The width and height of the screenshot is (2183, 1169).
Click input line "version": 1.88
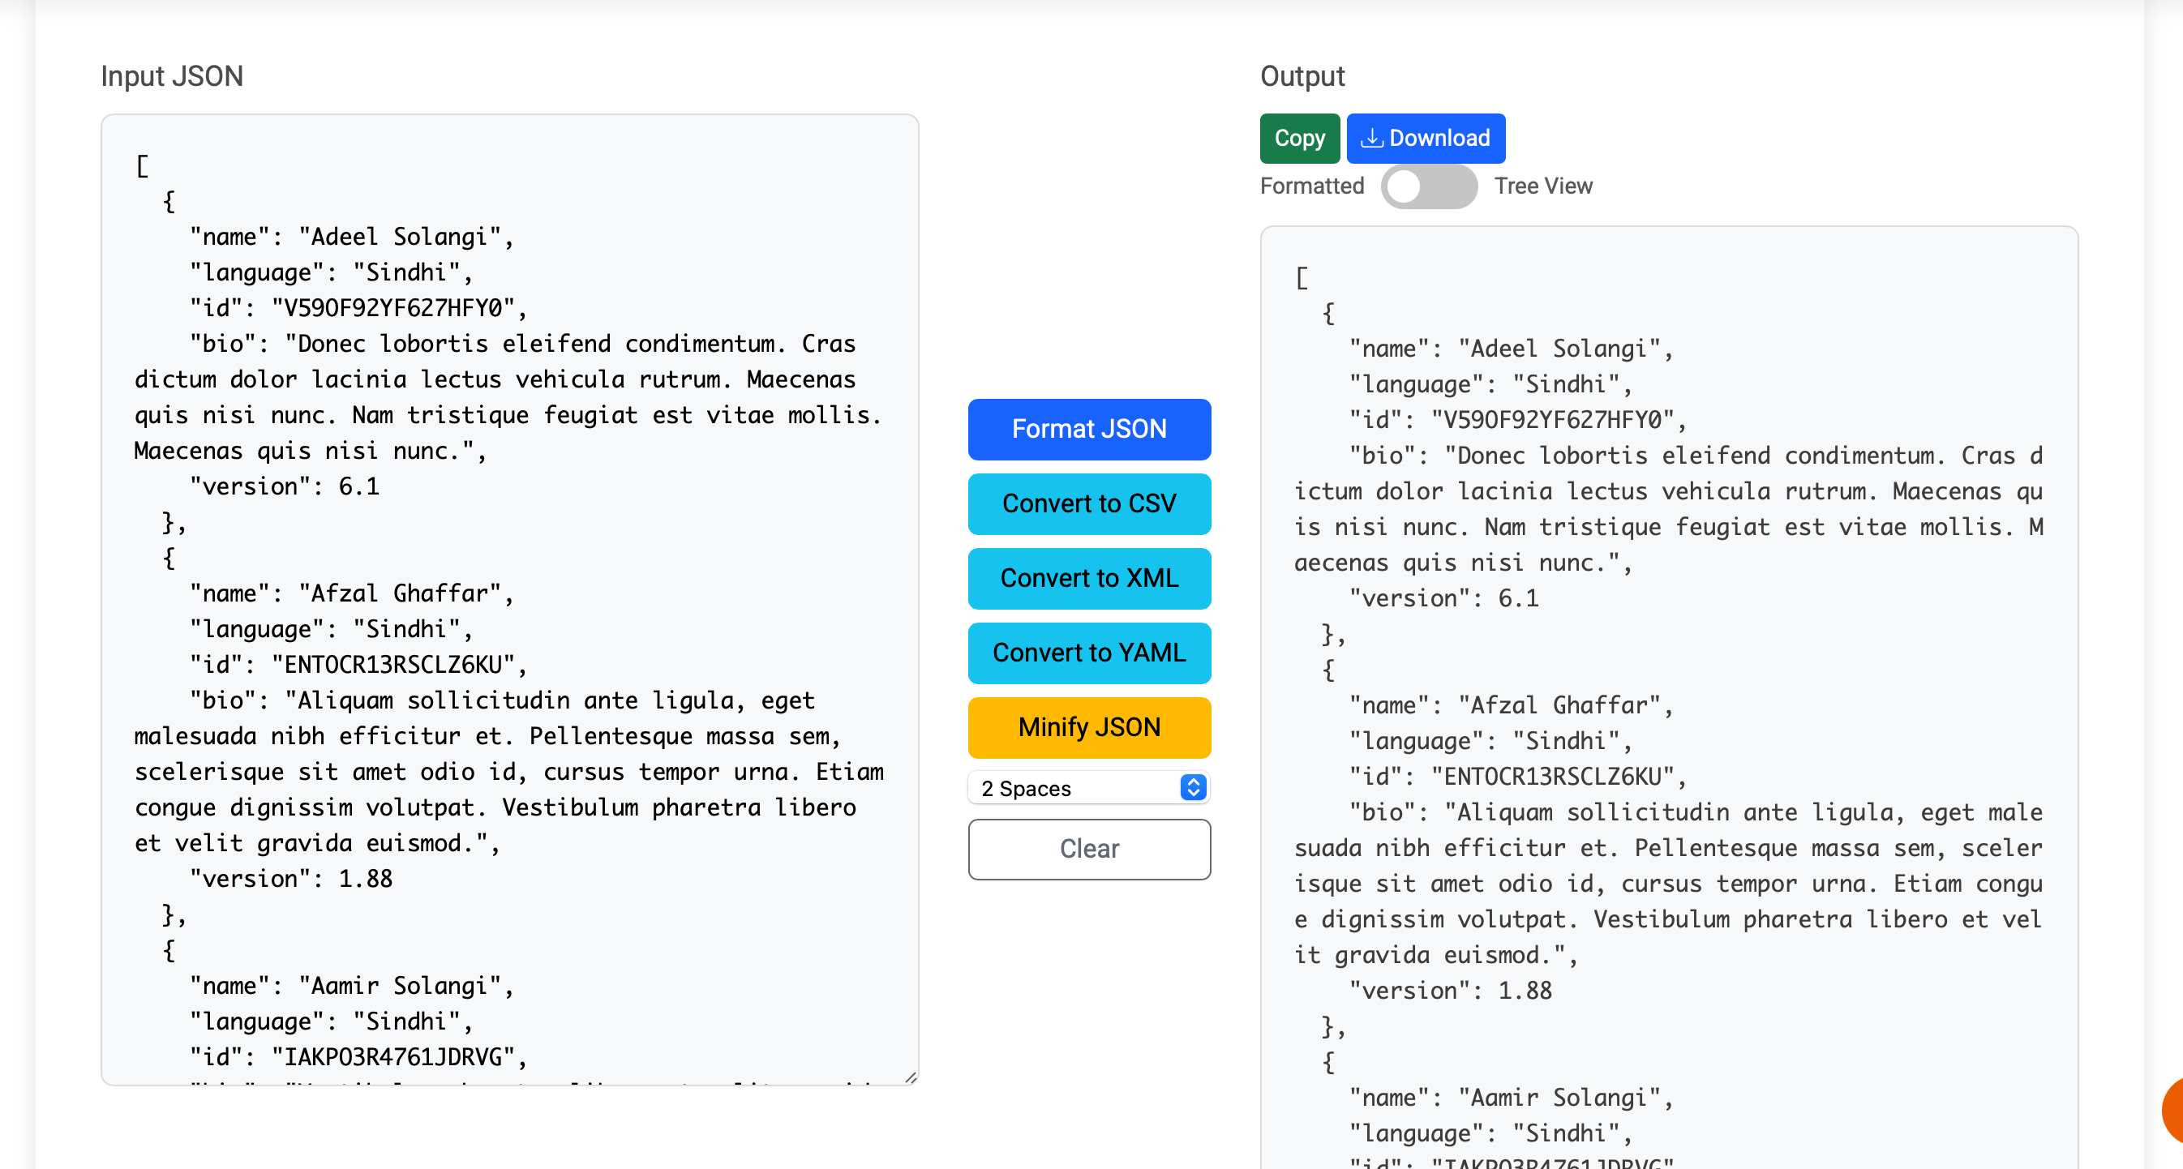coord(290,880)
